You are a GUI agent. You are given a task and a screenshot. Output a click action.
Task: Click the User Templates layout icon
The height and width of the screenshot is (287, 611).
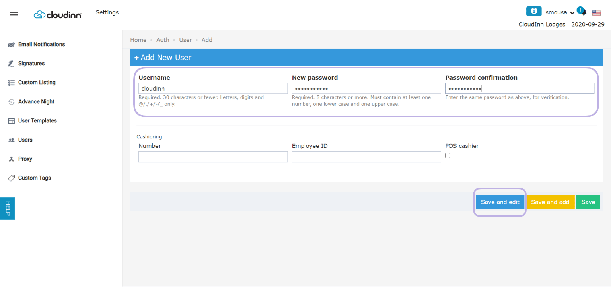[x=12, y=121]
